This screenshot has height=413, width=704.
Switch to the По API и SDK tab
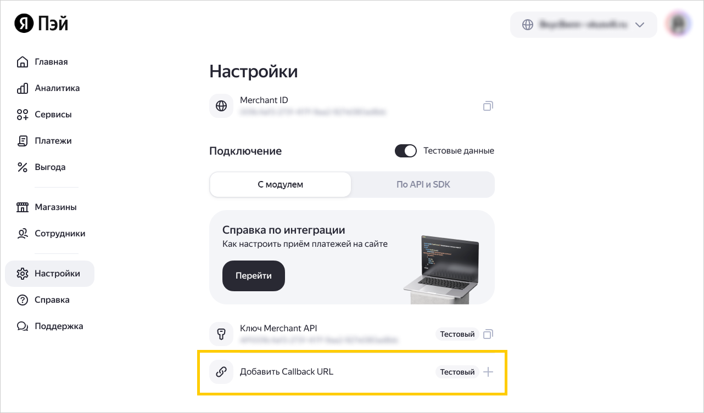423,184
